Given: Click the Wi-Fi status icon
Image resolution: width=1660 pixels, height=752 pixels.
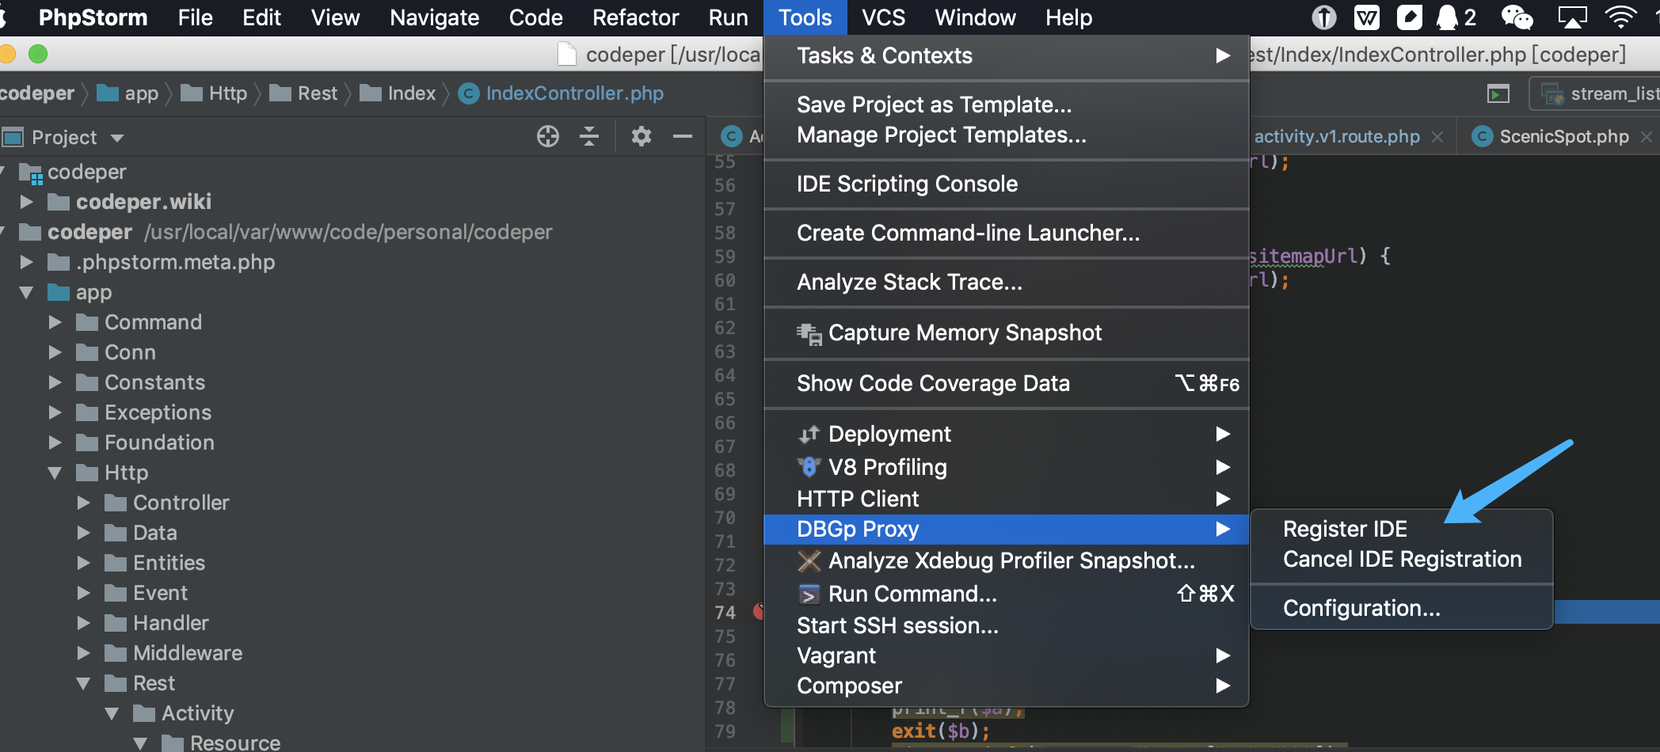Looking at the screenshot, I should tap(1620, 17).
